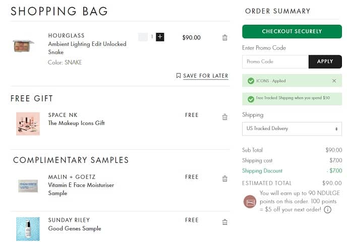The image size is (347, 252).
Task: Remove the Malin + Goetz sample
Action: [x=224, y=178]
